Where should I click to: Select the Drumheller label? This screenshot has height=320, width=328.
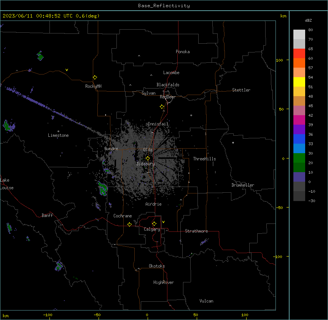point(243,185)
